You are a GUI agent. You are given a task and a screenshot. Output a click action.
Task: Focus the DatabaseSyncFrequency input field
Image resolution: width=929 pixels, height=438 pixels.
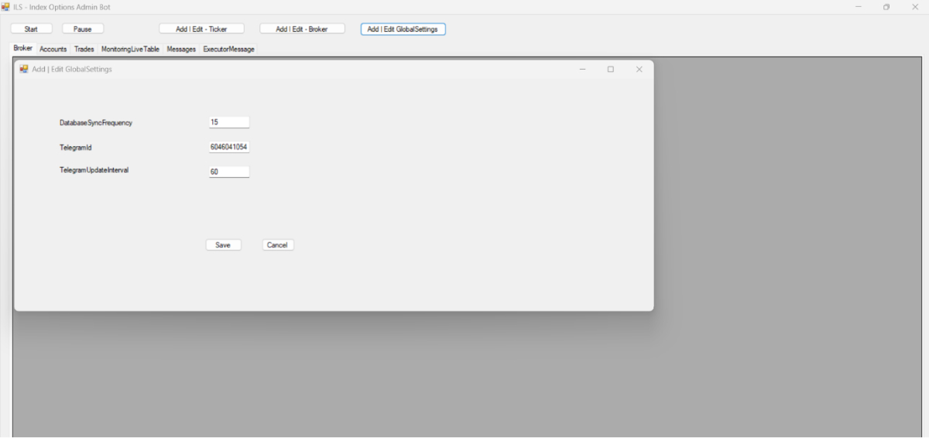(229, 122)
